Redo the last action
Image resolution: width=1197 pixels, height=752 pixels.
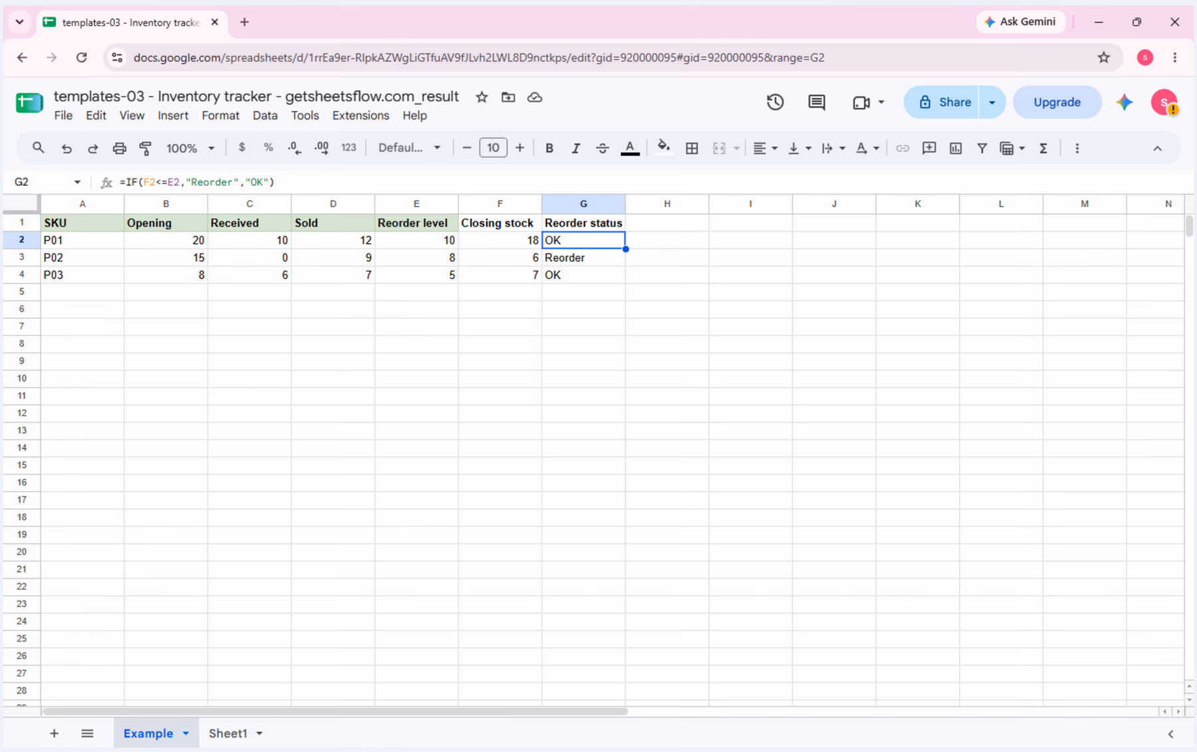pos(93,148)
